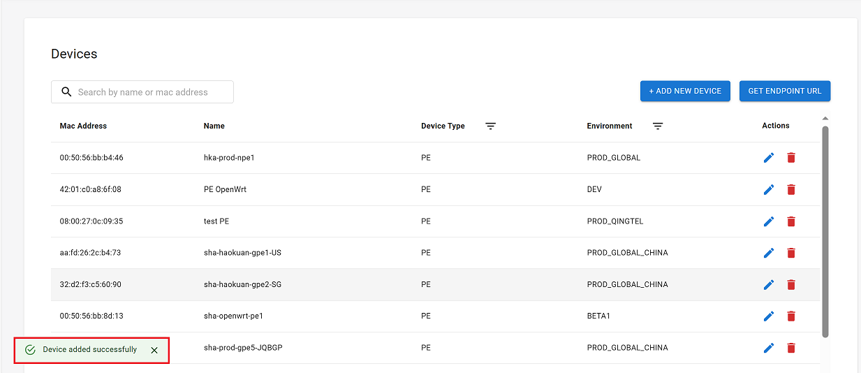Viewport: 861px width, 373px height.
Task: Click the search magnifier icon
Action: point(67,92)
